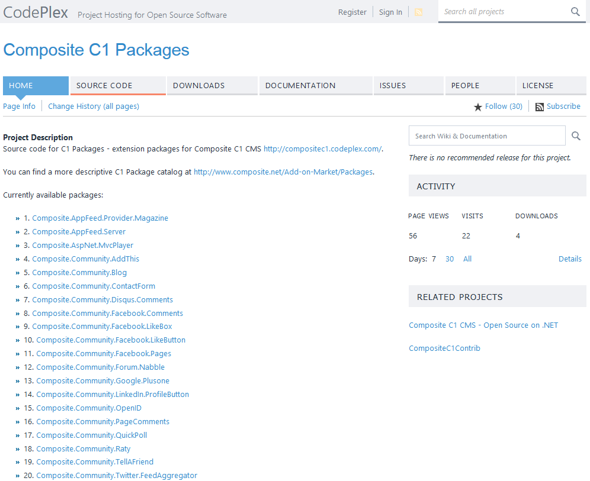Go to the ISSUES tab

click(x=409, y=86)
